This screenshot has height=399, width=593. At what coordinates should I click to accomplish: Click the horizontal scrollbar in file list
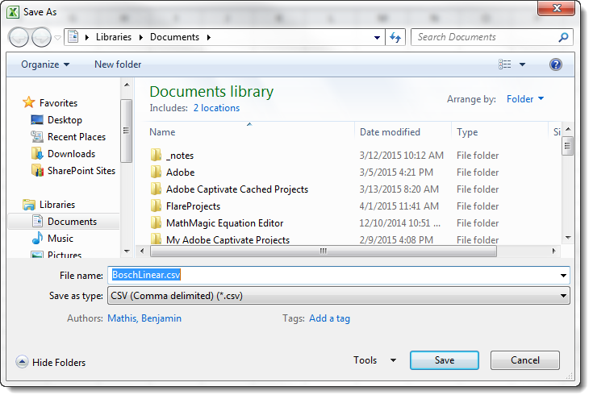coord(323,251)
